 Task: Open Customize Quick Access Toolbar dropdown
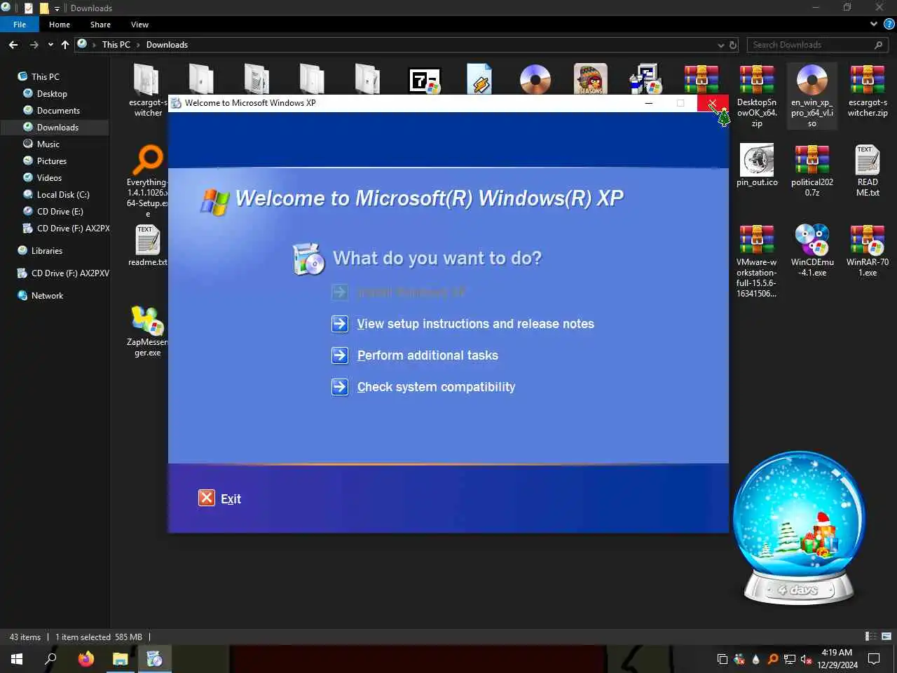57,8
